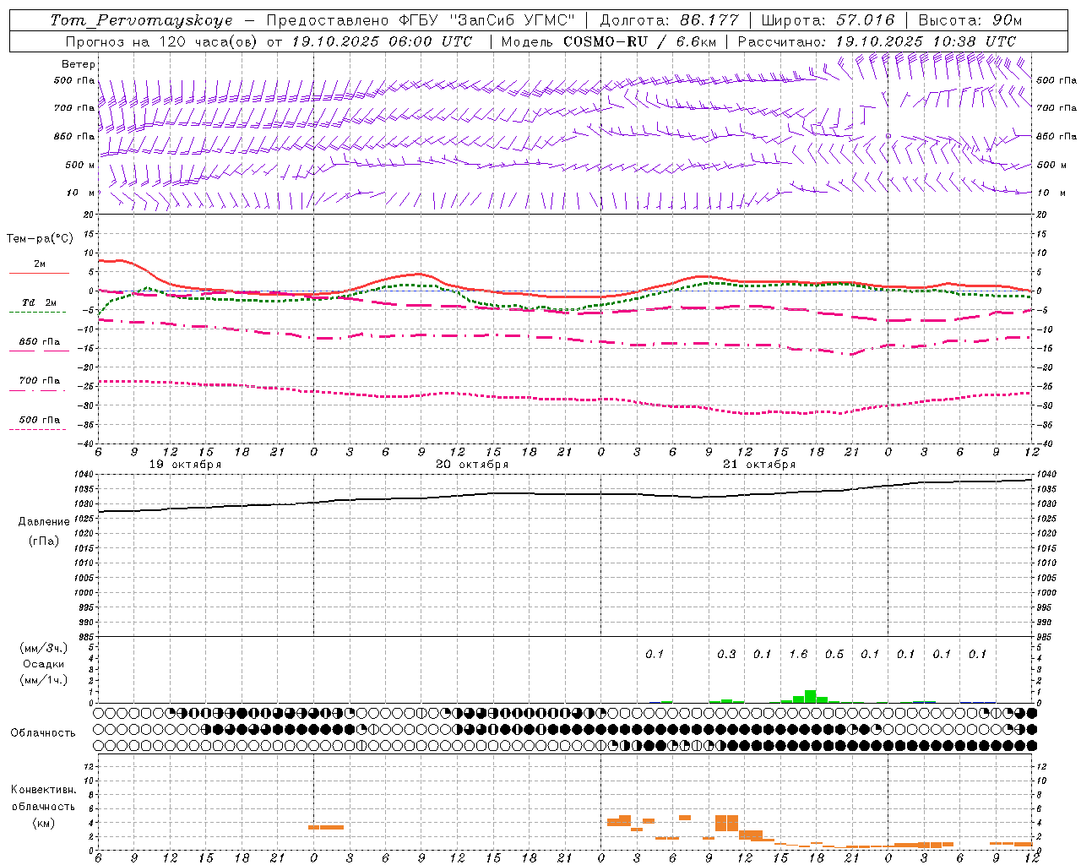Click forecast start text "19.10.2025 06:00 UTC"
This screenshot has width=1081, height=865.
pos(382,41)
